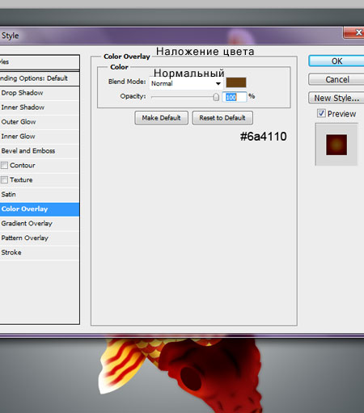Open the New Style dialog button
Screen dimensions: 364x413
pyautogui.click(x=336, y=98)
